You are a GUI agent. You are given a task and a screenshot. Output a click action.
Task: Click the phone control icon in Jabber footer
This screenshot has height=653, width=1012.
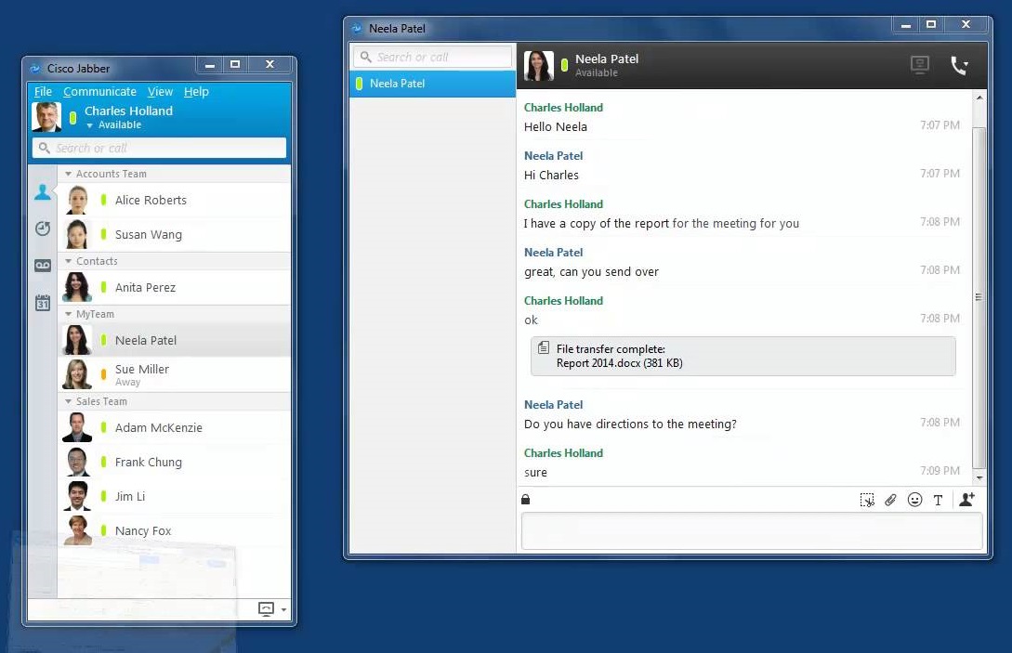[x=266, y=608]
